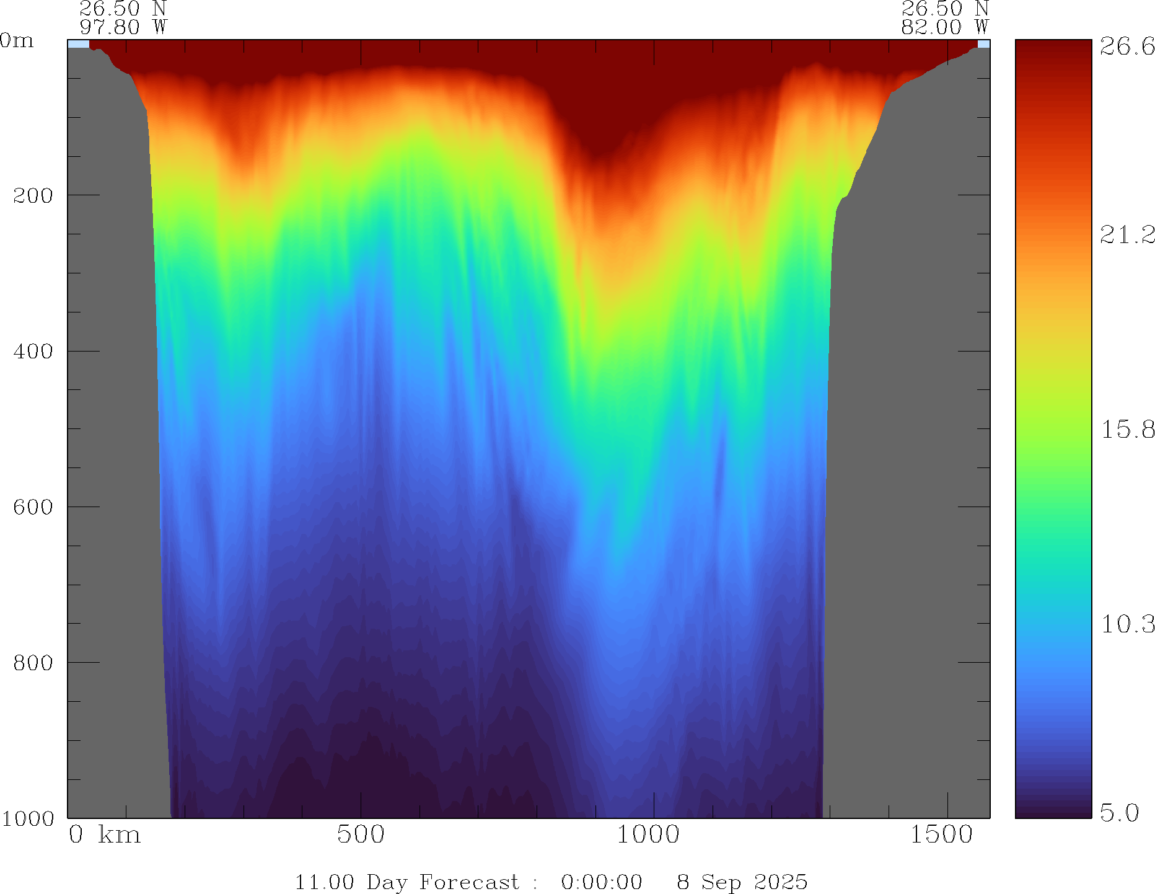1155x894 pixels.
Task: Click the 21.2 colorbar label
Action: (x=1127, y=234)
